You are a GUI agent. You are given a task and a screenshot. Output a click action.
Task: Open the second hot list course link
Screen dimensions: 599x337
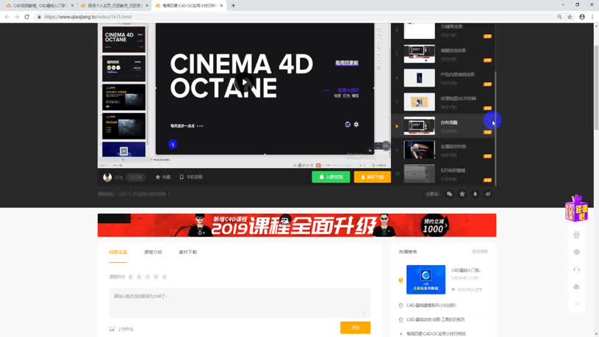431,305
